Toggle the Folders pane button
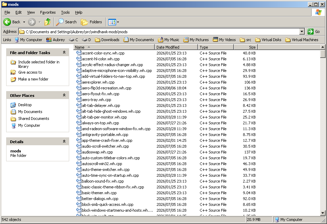 pos(91,22)
